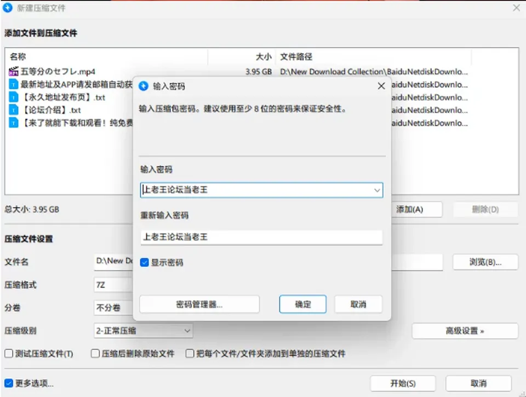Click 确定 to confirm the password
The height and width of the screenshot is (397, 526).
[302, 304]
